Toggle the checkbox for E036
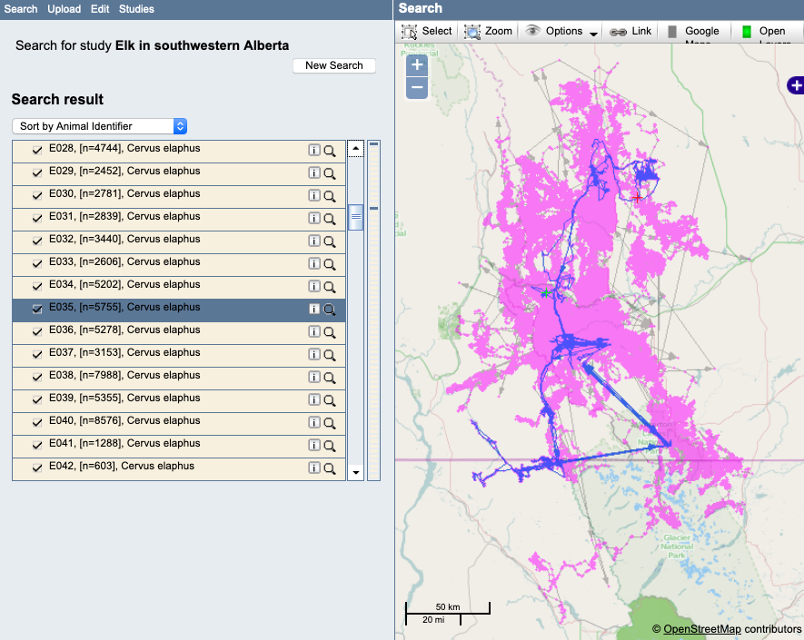The width and height of the screenshot is (804, 640). [37, 331]
